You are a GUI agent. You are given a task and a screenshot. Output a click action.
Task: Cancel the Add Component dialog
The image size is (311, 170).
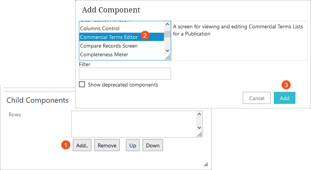point(257,98)
